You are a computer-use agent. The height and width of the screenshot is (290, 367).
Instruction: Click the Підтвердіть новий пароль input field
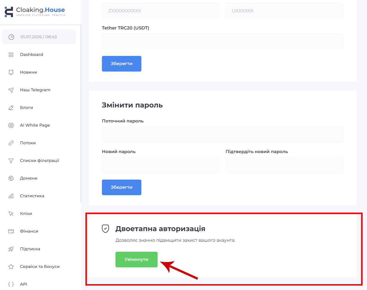coord(285,165)
